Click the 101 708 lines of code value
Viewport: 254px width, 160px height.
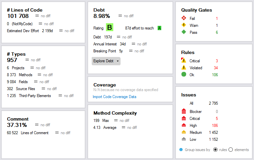(x=18, y=16)
